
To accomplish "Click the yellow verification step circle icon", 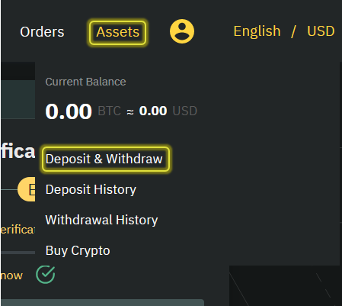I will point(27,189).
